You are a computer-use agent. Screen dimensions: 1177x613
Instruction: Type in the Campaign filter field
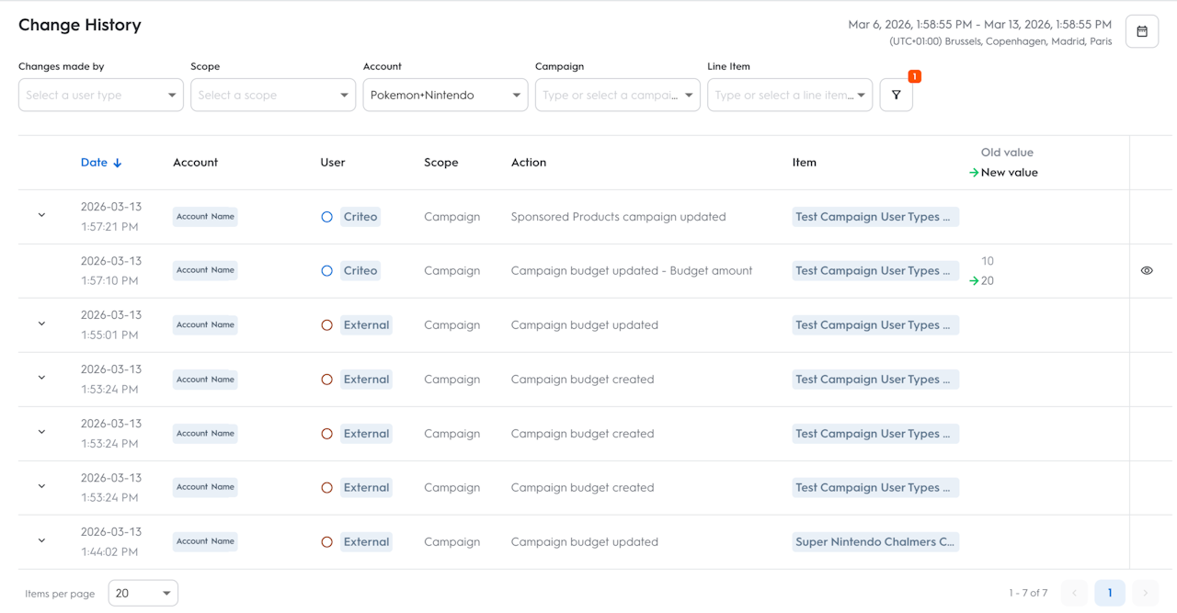pyautogui.click(x=610, y=95)
